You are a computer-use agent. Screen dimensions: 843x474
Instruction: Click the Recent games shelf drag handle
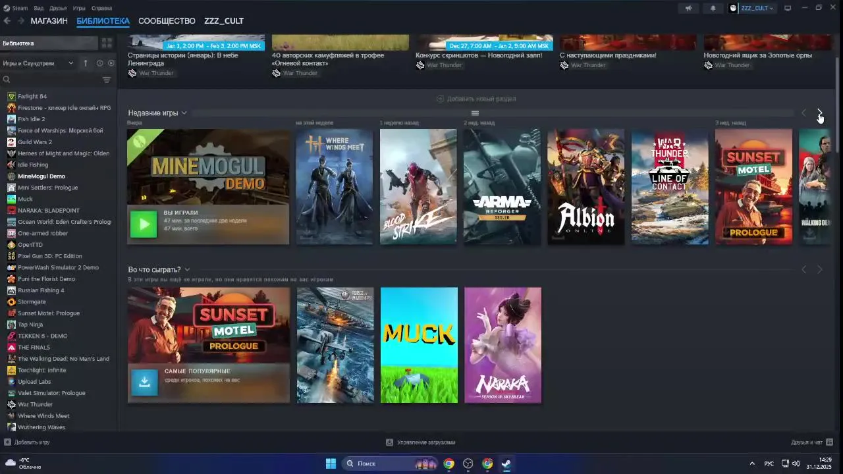[x=475, y=113]
